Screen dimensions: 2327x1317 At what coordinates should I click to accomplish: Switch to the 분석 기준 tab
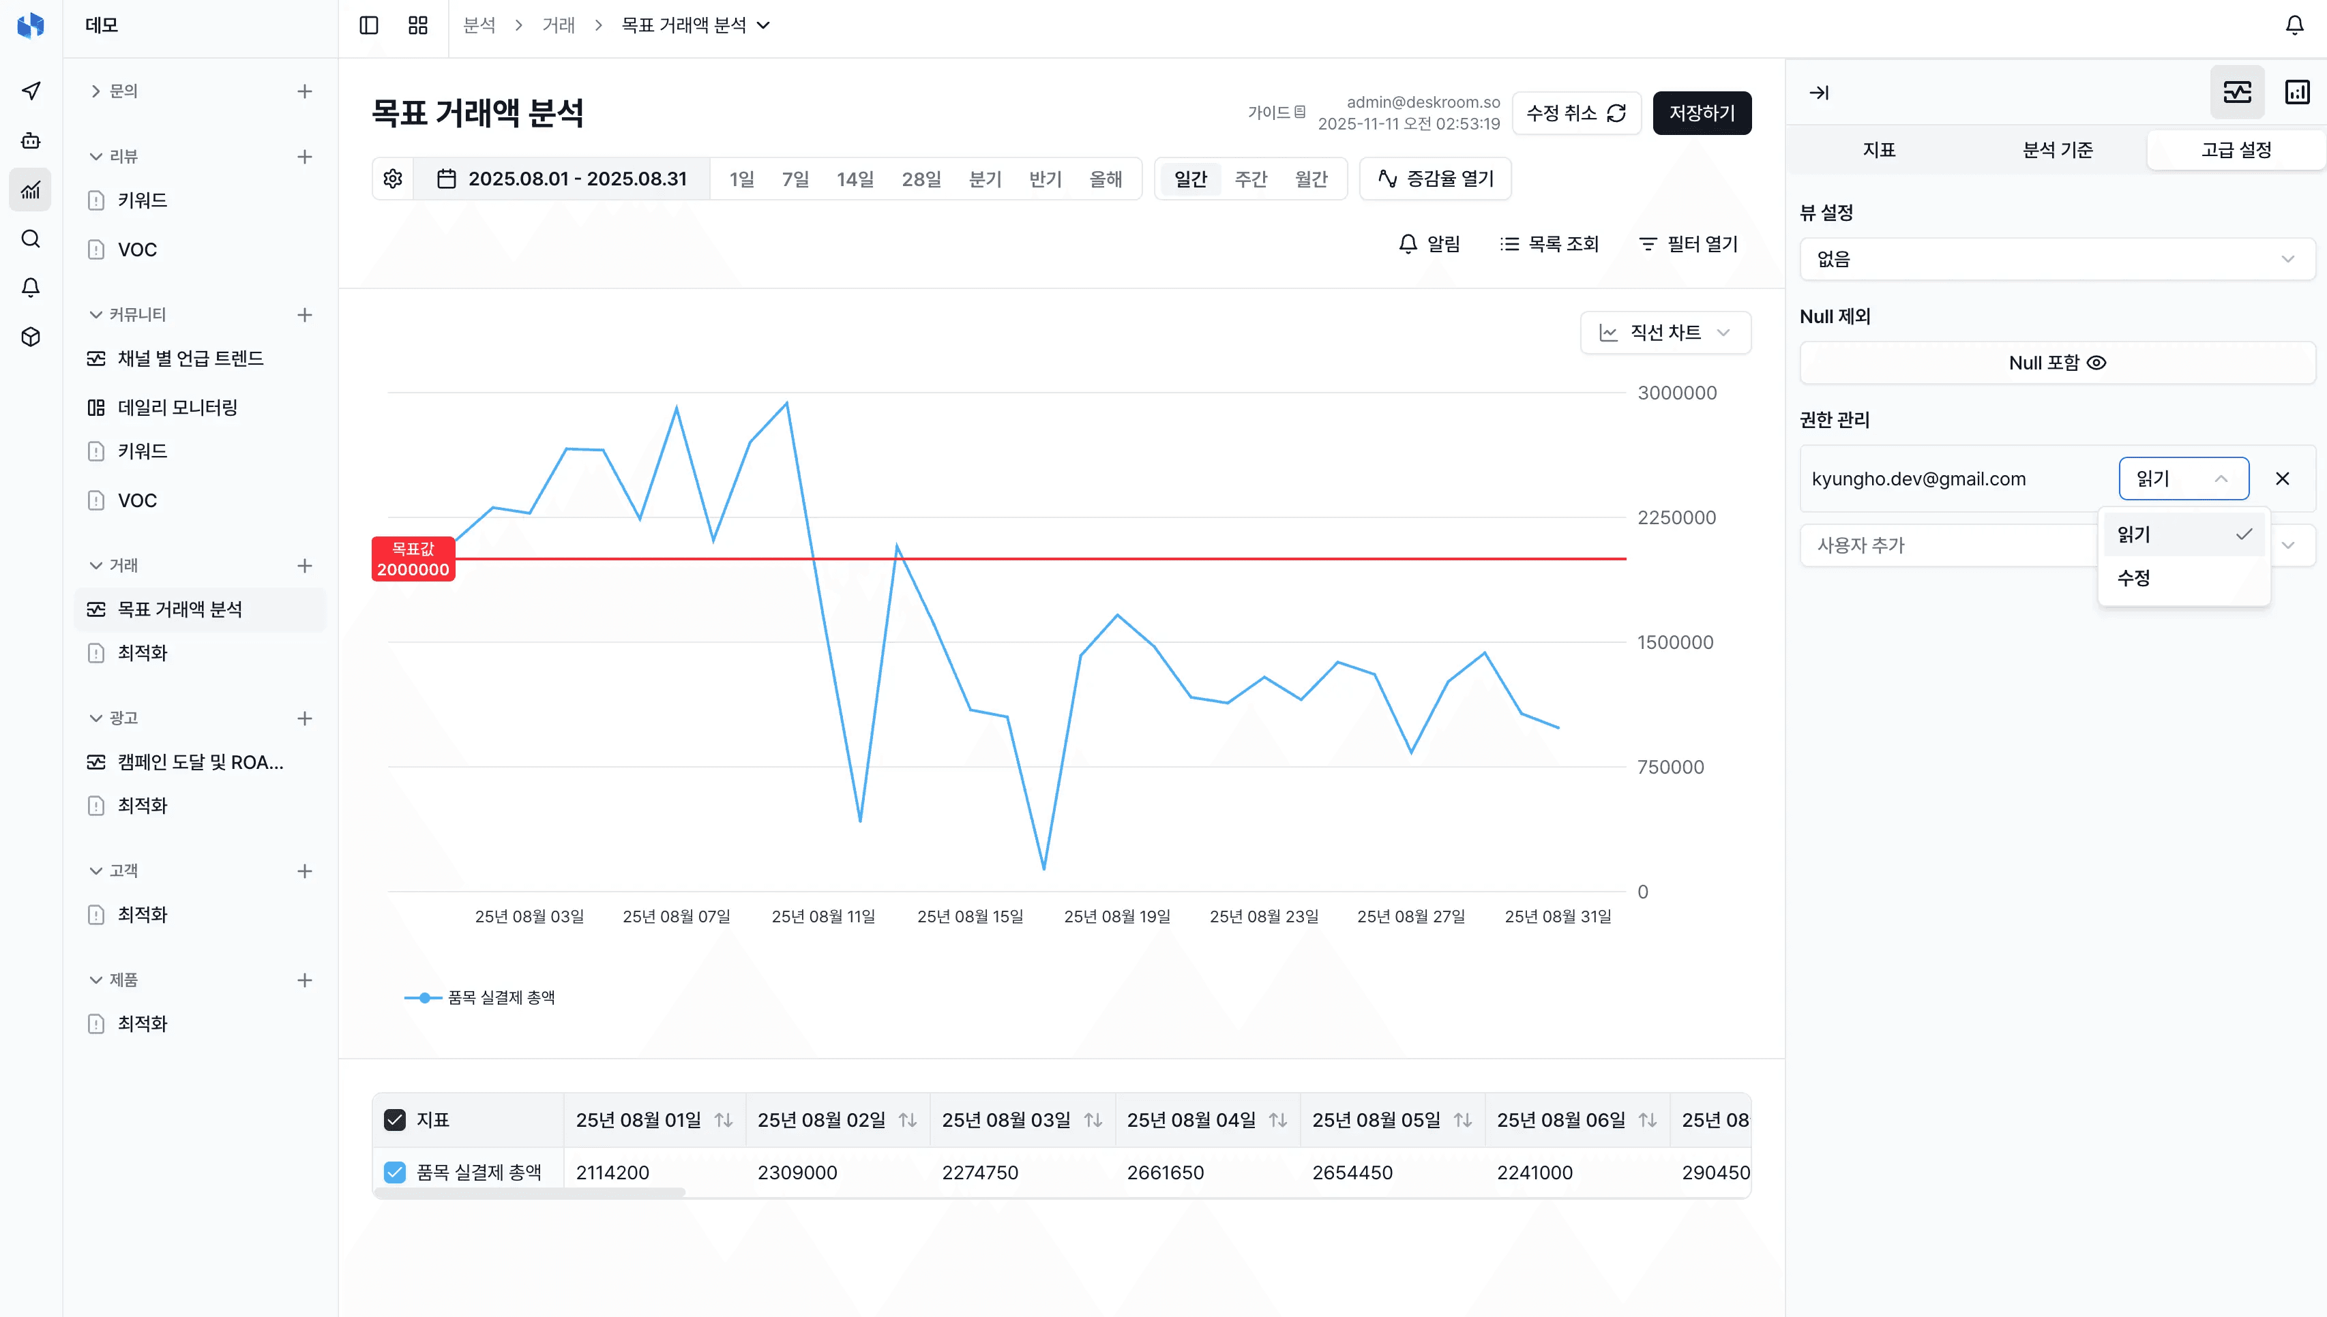pos(2056,149)
